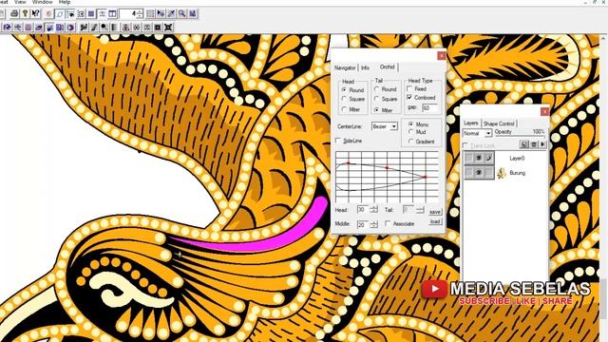Close the Layers panel window
The image size is (608, 342).
point(544,112)
